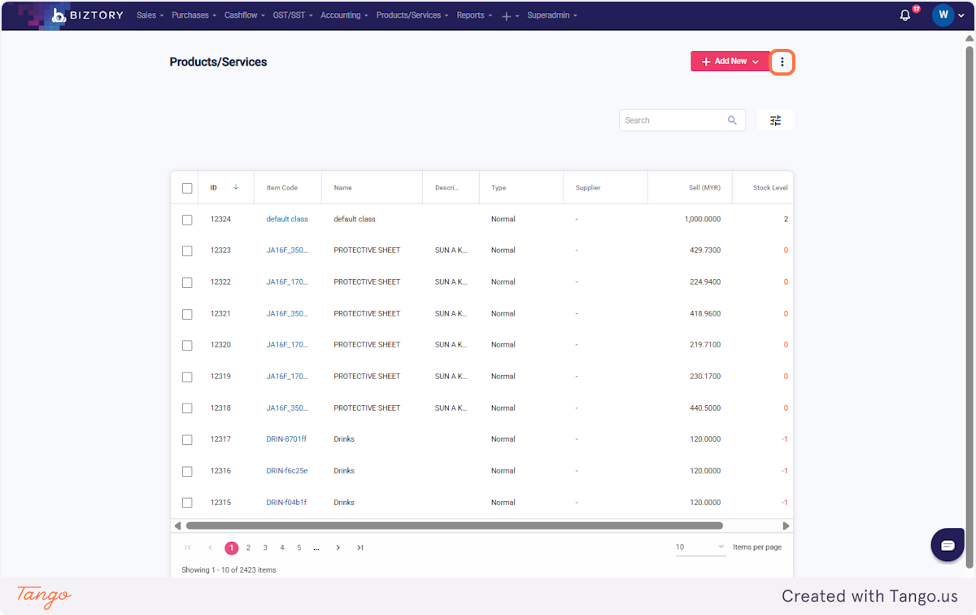Viewport: 976px width, 615px height.
Task: Go to previous page arrow
Action: [210, 547]
